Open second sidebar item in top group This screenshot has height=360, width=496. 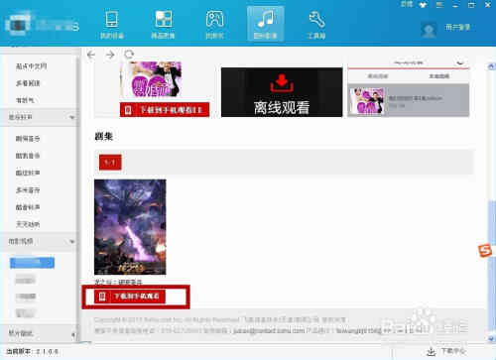pyautogui.click(x=28, y=83)
